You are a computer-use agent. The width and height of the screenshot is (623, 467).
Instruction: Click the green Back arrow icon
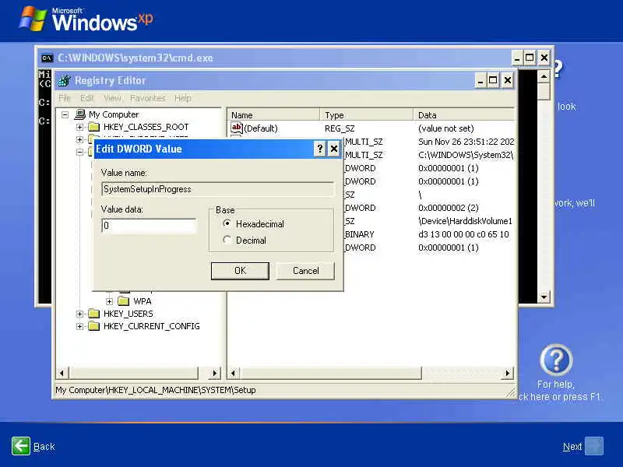[x=21, y=446]
